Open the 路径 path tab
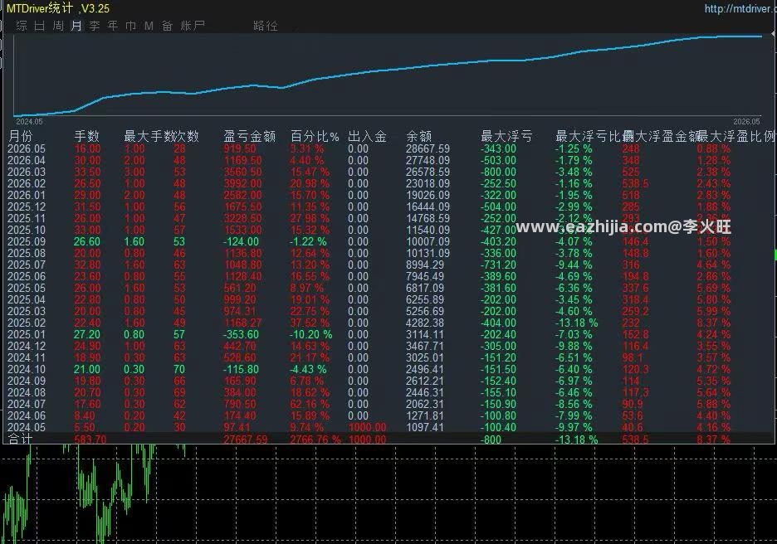This screenshot has width=777, height=544. pos(265,26)
